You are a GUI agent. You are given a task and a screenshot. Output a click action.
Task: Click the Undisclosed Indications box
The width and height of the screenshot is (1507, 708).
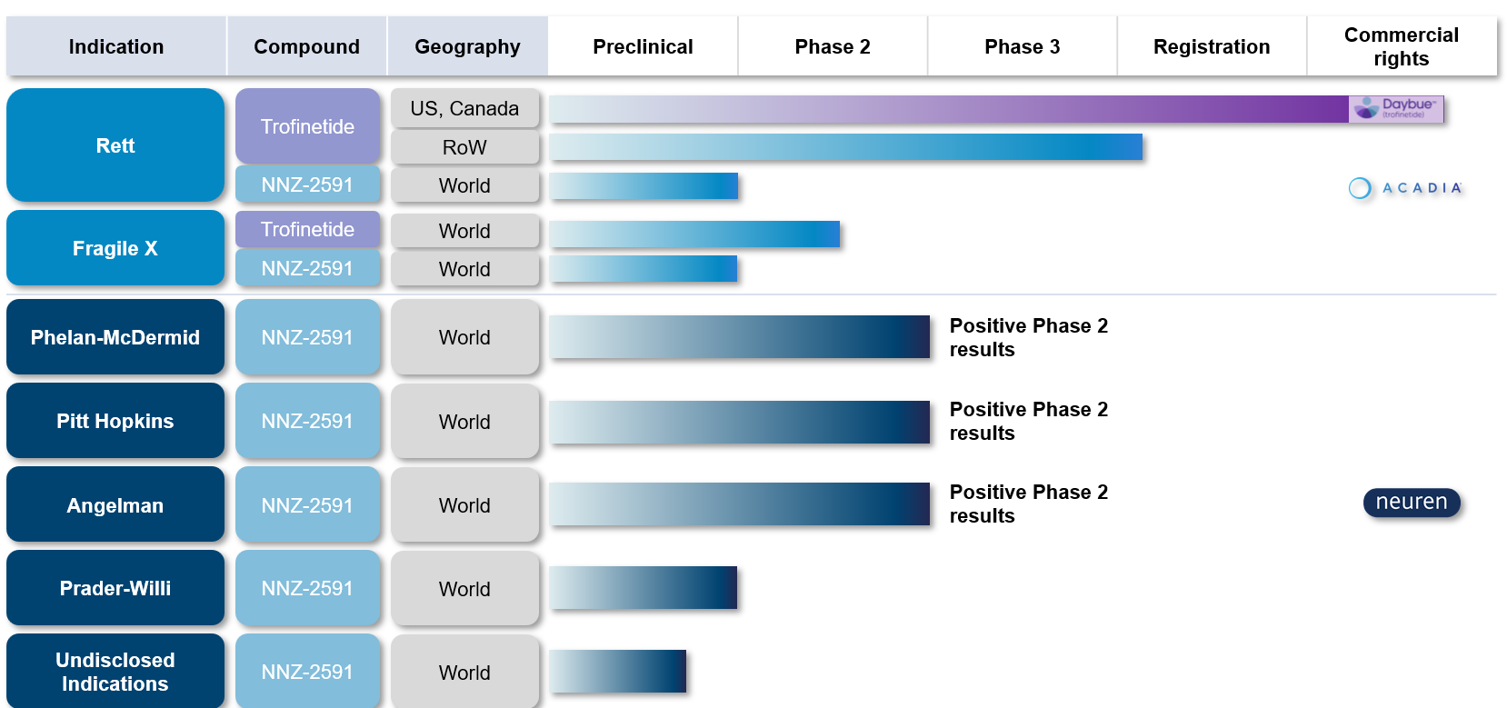115,672
